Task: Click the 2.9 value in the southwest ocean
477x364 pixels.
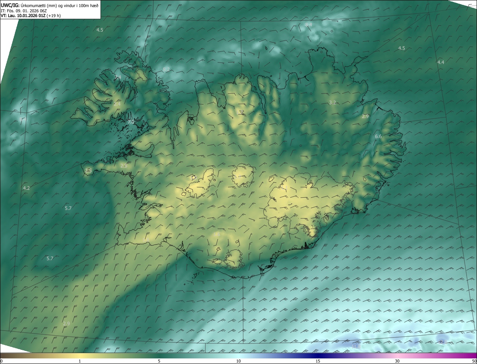Action: (x=66, y=323)
